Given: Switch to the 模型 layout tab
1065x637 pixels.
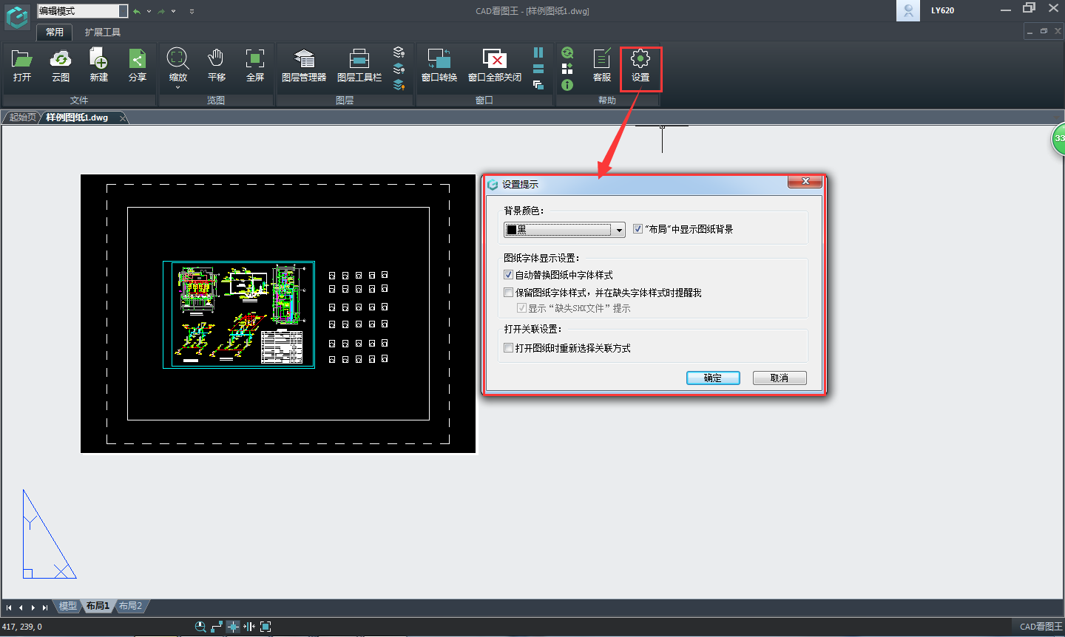Looking at the screenshot, I should tap(68, 606).
